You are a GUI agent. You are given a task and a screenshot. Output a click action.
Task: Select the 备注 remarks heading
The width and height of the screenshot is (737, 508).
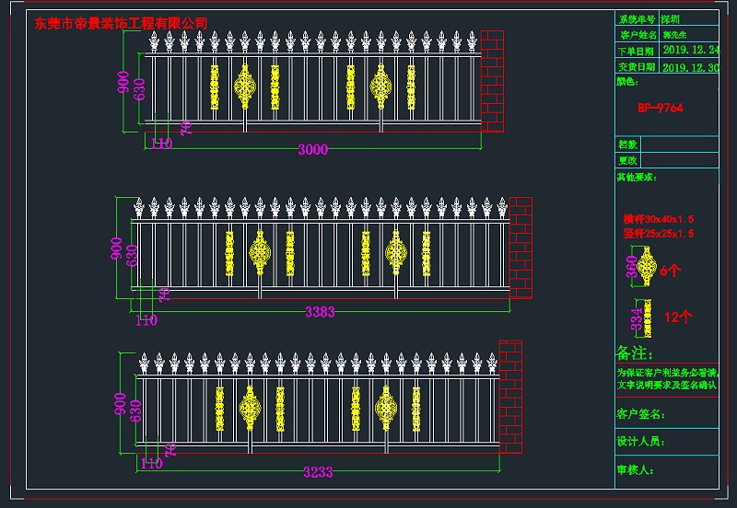click(635, 353)
